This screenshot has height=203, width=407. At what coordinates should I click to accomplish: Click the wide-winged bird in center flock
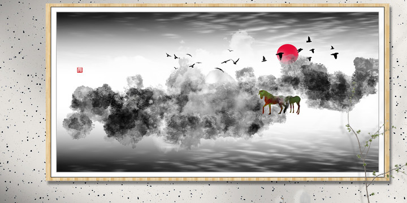(x=235, y=61)
